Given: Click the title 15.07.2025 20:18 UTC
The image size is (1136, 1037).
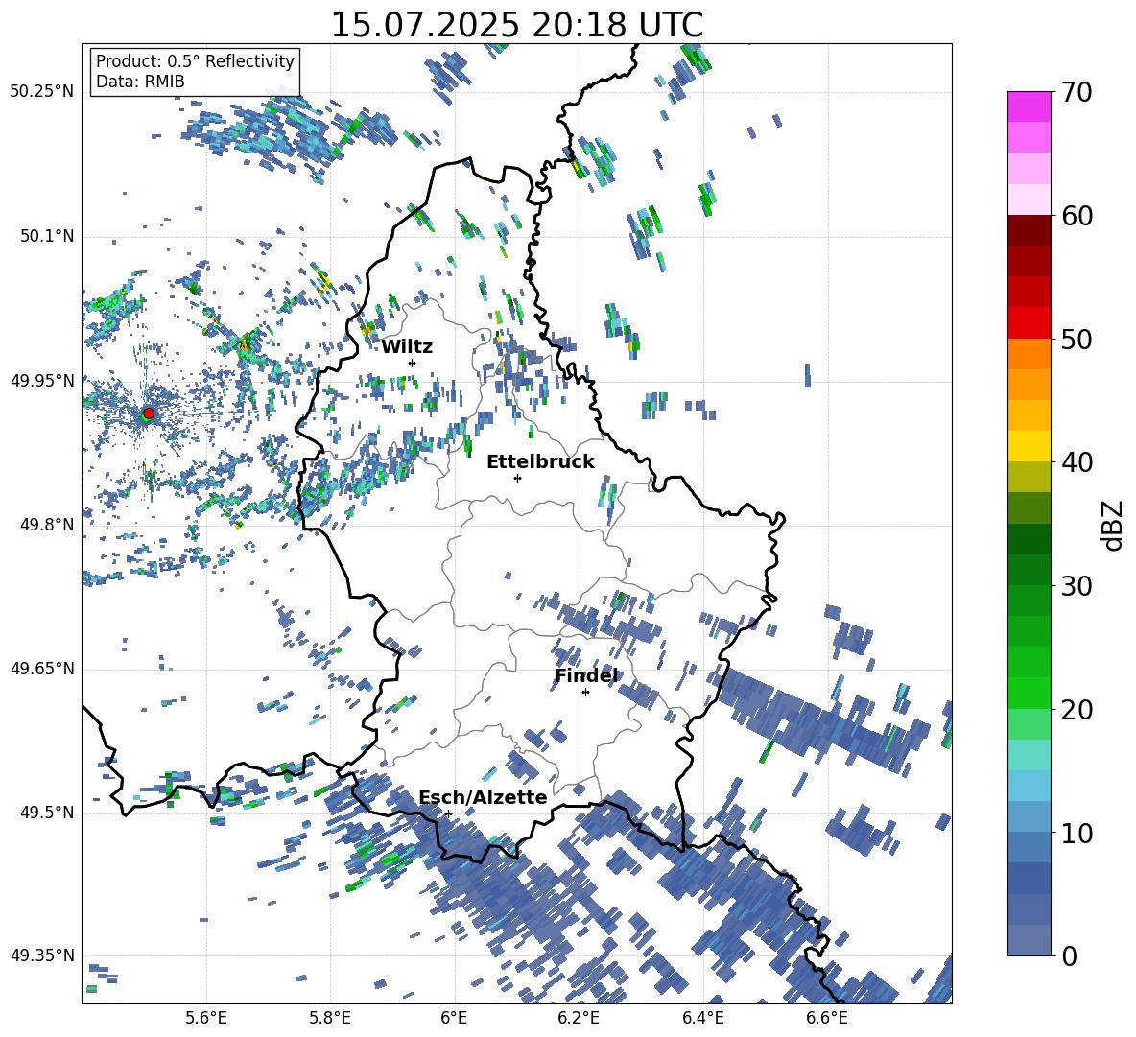Looking at the screenshot, I should 517,25.
